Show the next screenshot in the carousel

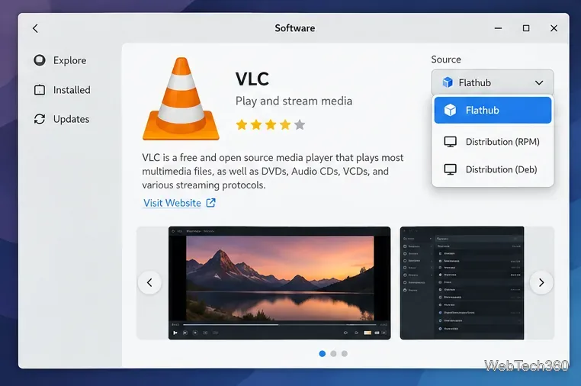pos(541,282)
